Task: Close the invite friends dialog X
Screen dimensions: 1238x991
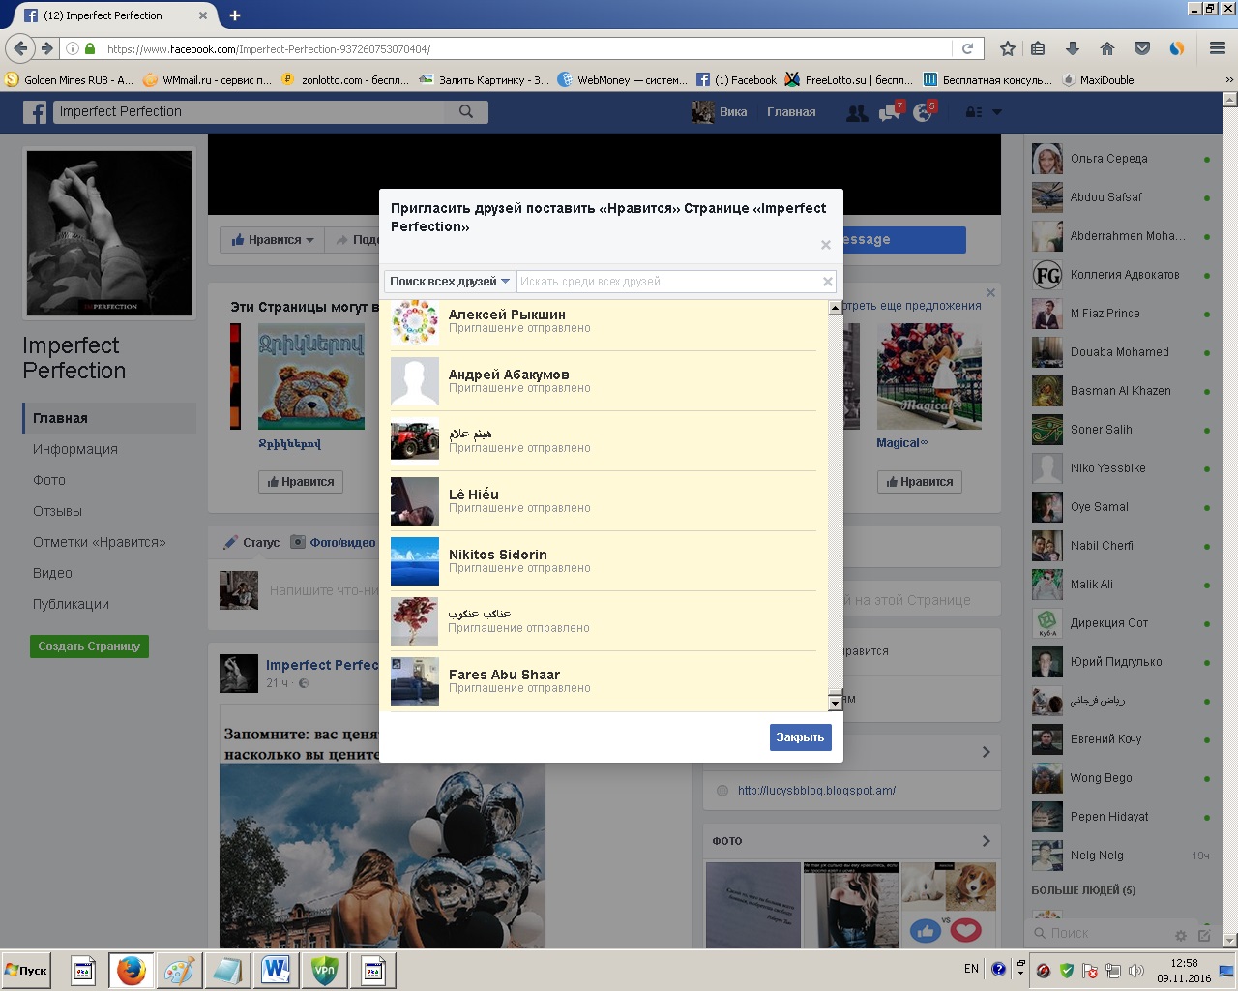Action: pos(825,245)
